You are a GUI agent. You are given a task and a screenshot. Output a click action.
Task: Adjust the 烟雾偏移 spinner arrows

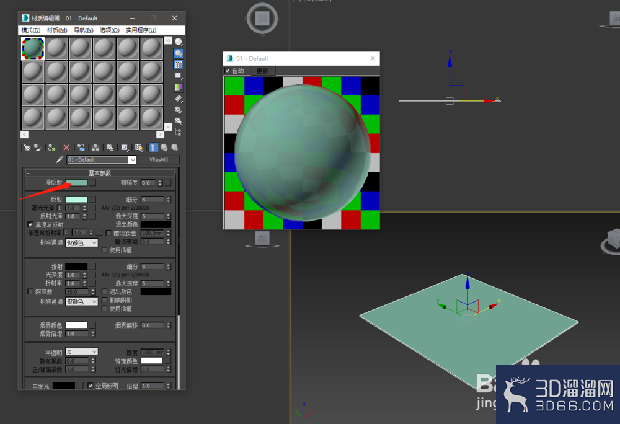169,325
